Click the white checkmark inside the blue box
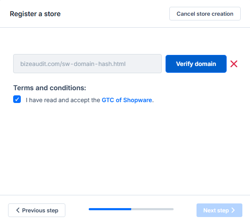 (17, 99)
